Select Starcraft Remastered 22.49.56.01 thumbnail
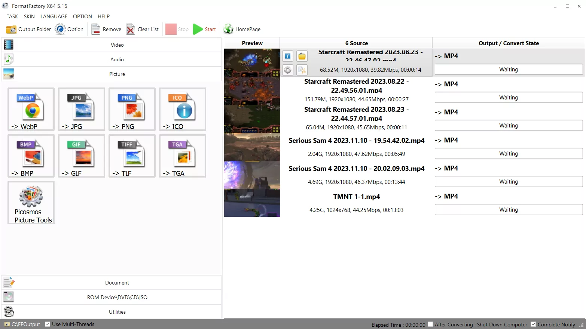The height and width of the screenshot is (329, 586). coord(252,91)
